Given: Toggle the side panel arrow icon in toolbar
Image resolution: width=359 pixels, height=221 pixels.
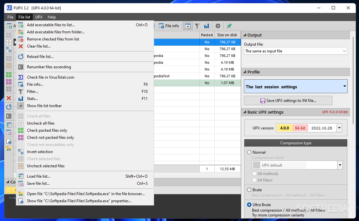Looking at the screenshot, I should point(187,26).
